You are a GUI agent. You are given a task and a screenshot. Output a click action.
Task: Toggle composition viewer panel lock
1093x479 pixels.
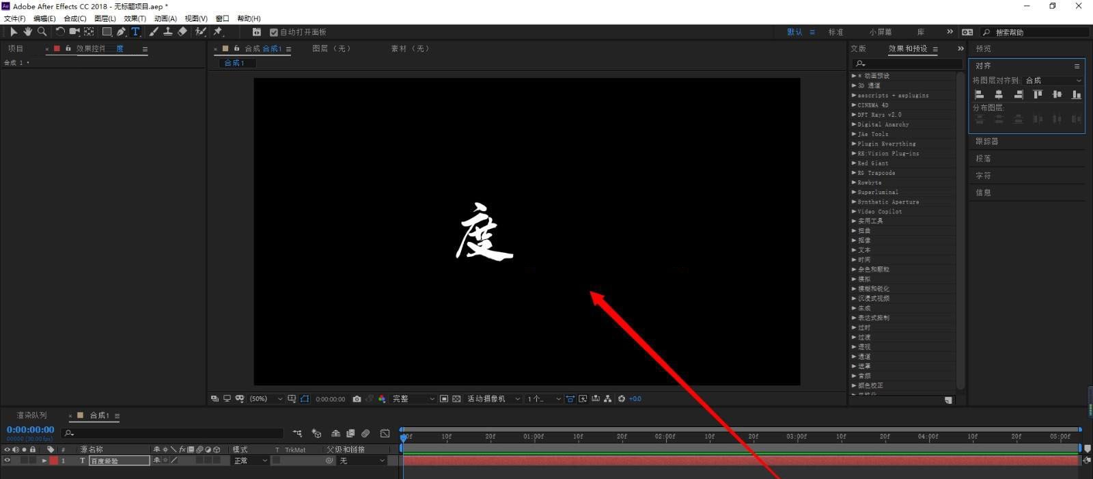pyautogui.click(x=236, y=49)
